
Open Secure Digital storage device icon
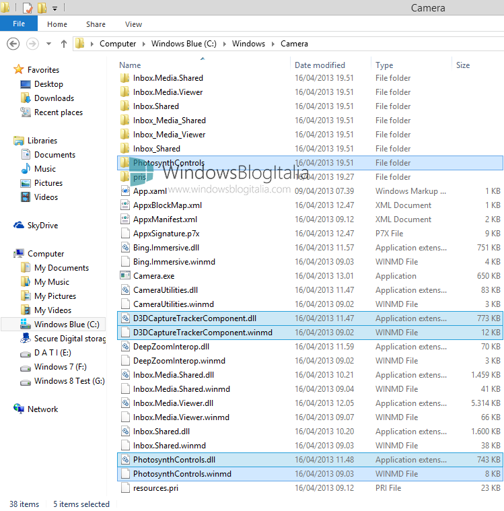tap(26, 338)
